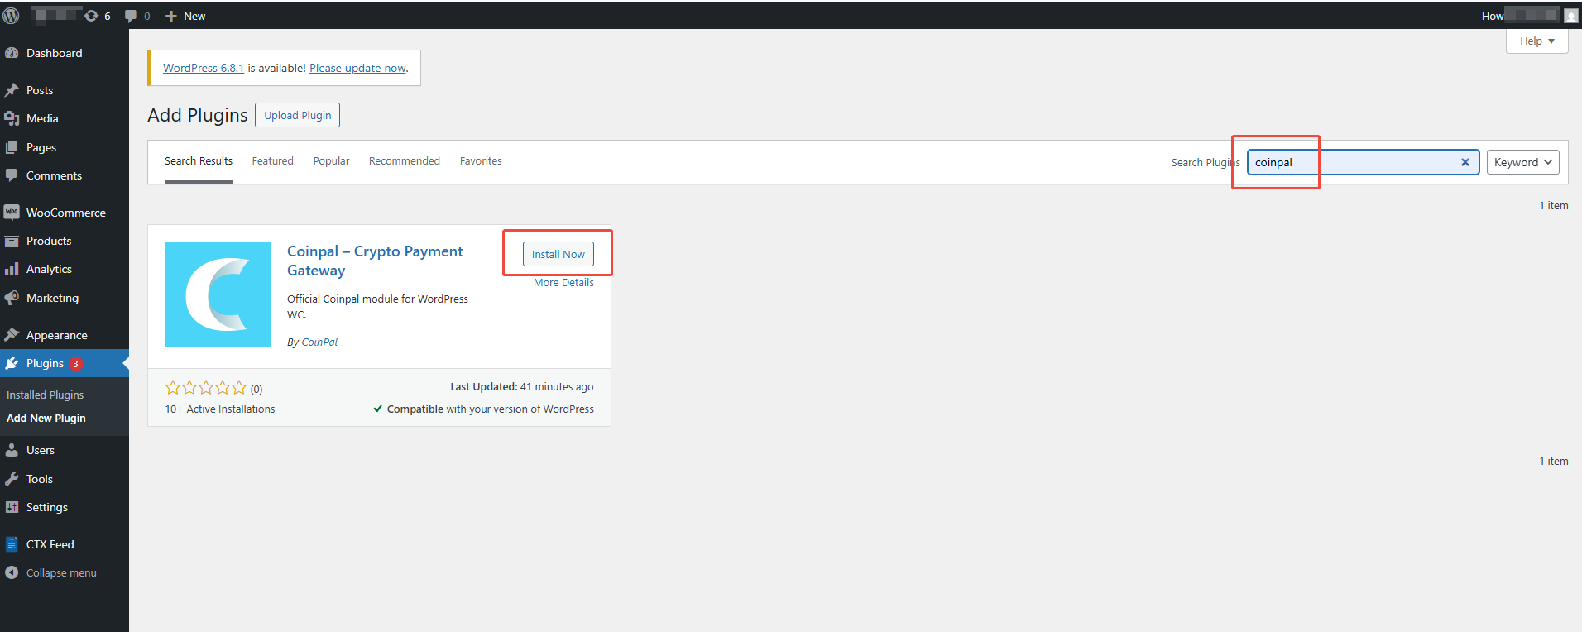Clear the plugin search field with X

[x=1465, y=162]
